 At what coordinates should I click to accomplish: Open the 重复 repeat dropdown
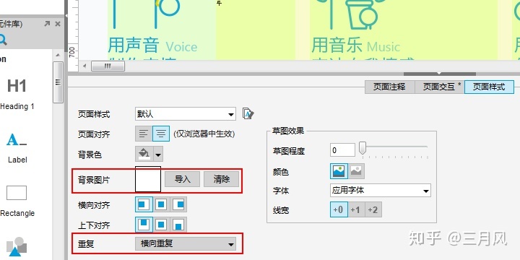pyautogui.click(x=186, y=244)
